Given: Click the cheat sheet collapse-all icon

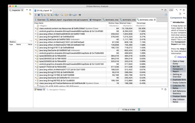Looking at the screenshot, I should (180, 14).
